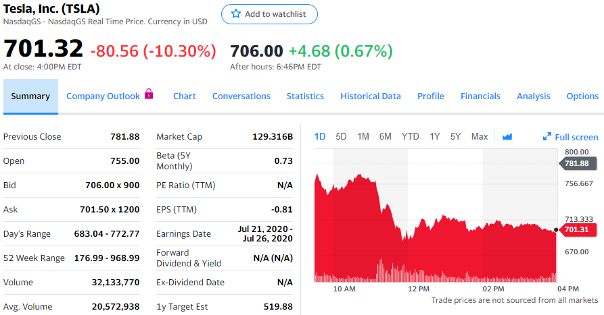Open the Analysis tab
The width and height of the screenshot is (604, 315).
pos(534,96)
